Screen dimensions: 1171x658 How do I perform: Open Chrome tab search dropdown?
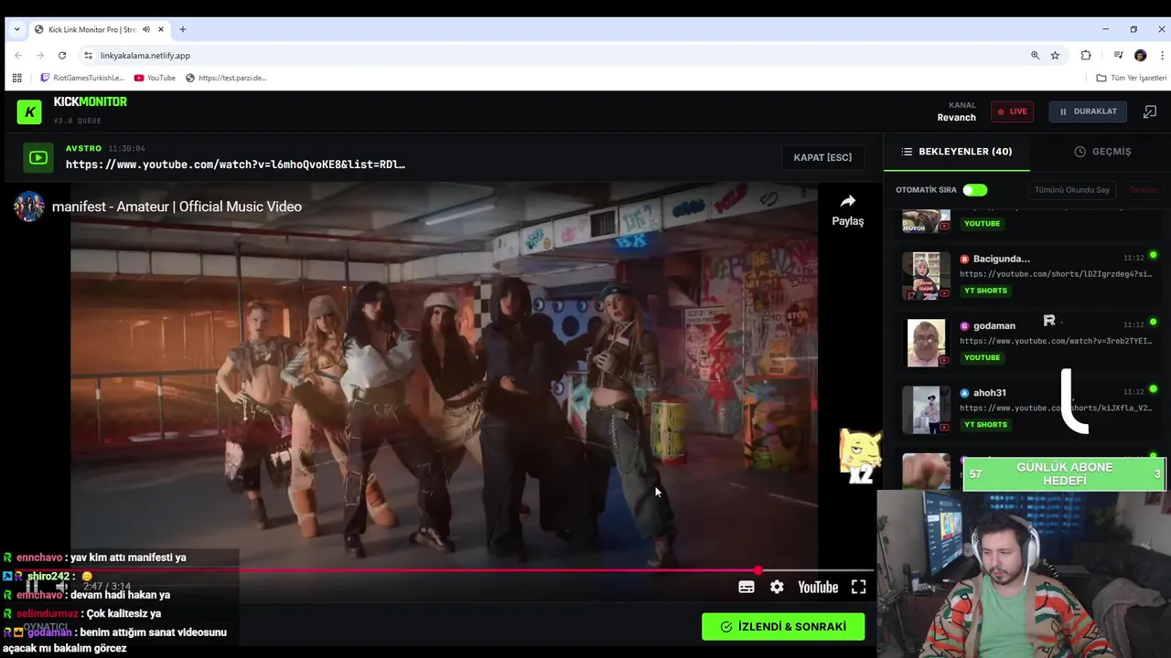click(16, 29)
